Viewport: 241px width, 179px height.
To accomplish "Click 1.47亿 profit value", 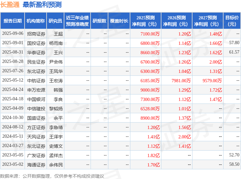I will tap(216, 99).
